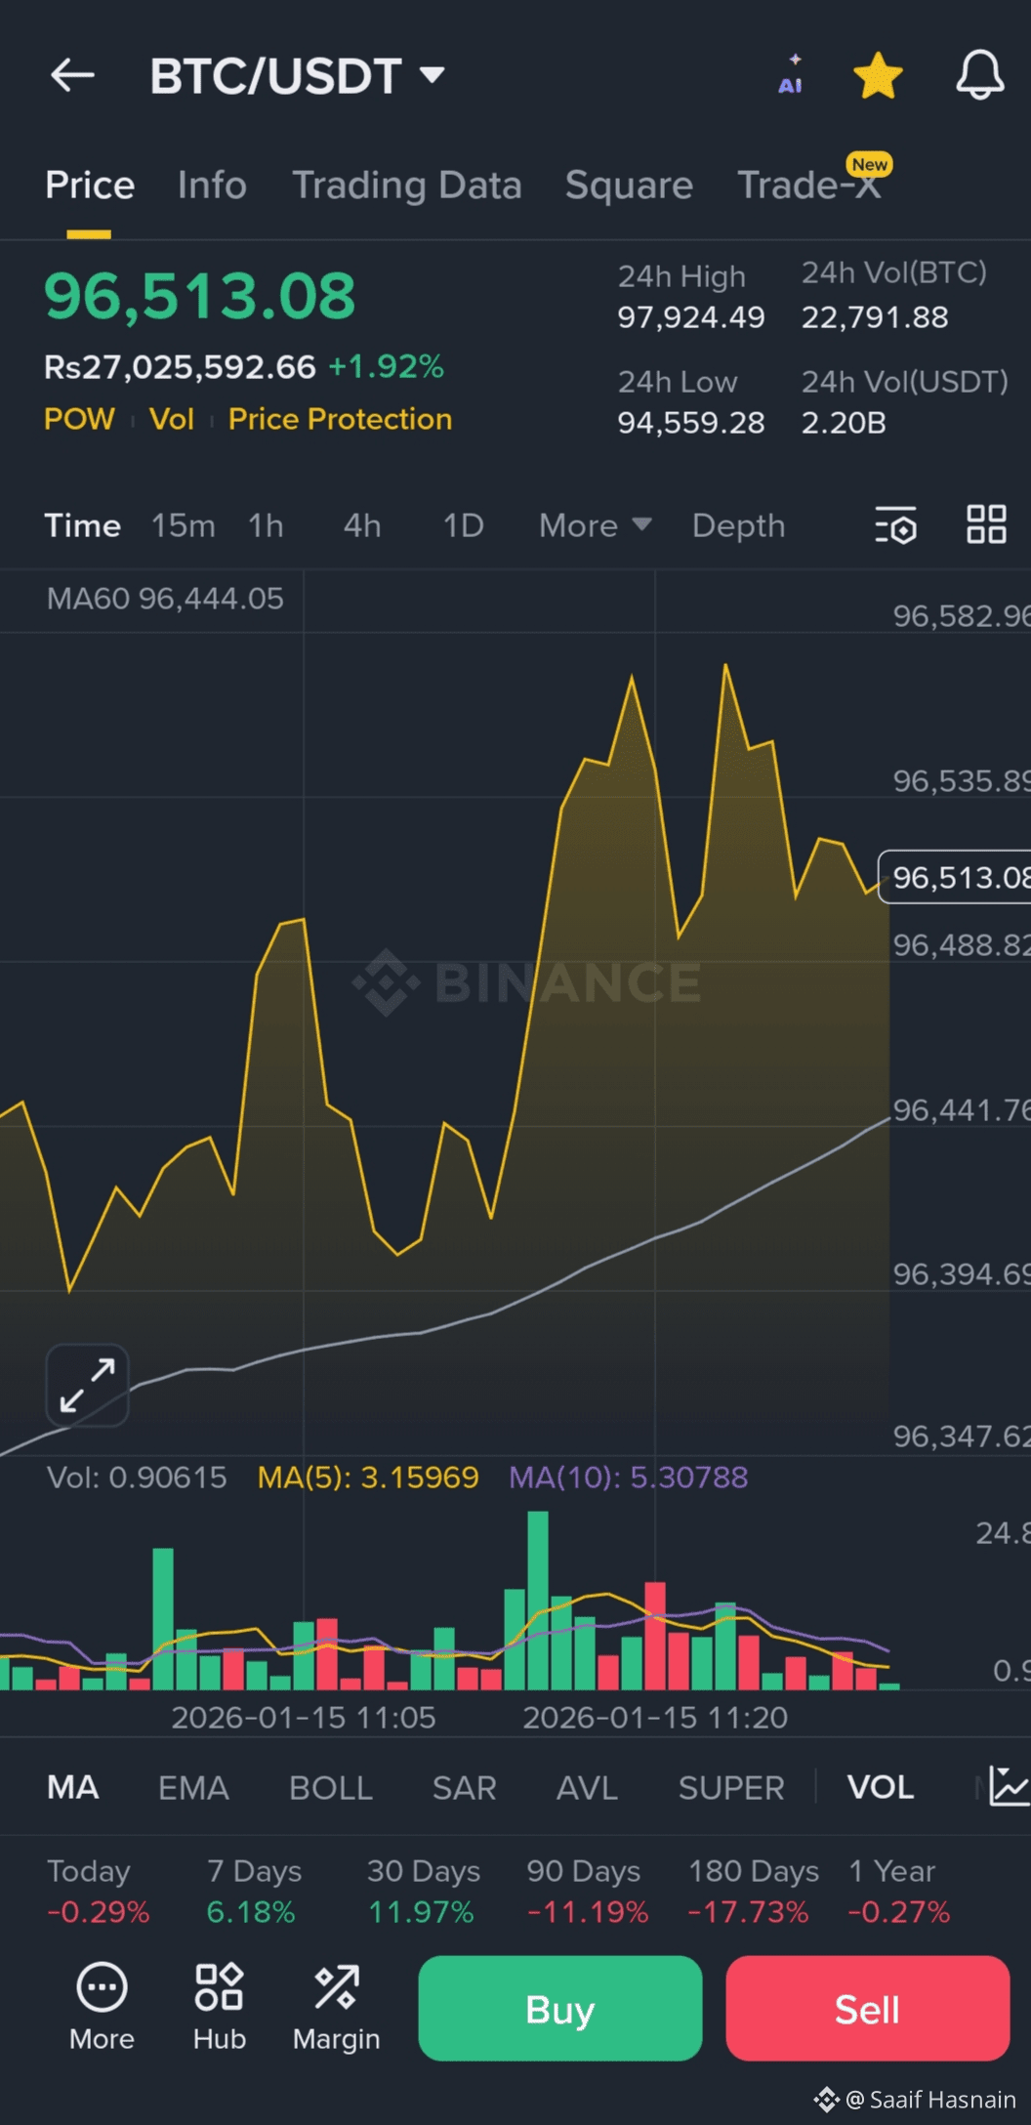Select the 15m time interval
This screenshot has height=2125, width=1031.
tap(183, 525)
